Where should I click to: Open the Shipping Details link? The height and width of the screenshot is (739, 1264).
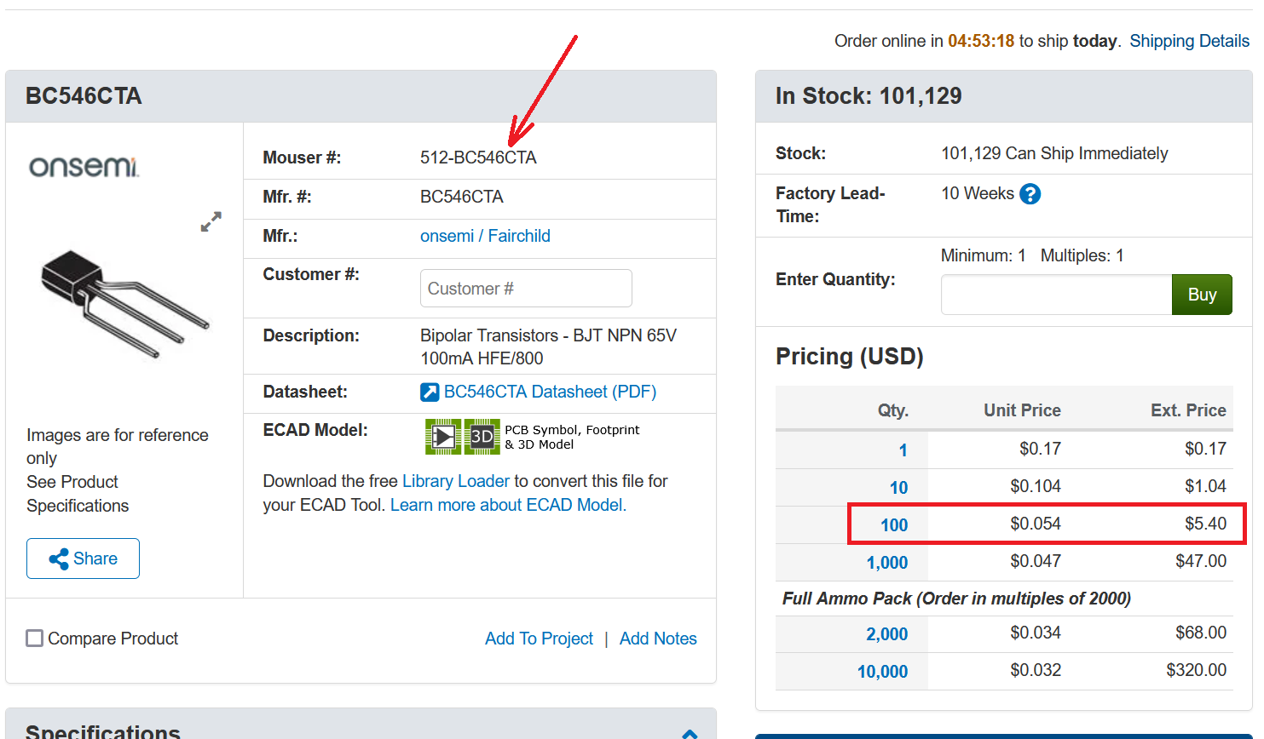point(1189,41)
